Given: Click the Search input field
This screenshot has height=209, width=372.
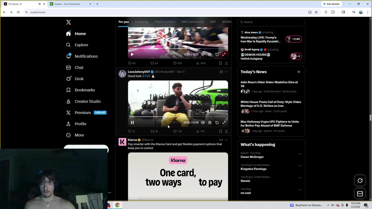Looking at the screenshot, I should point(271,22).
